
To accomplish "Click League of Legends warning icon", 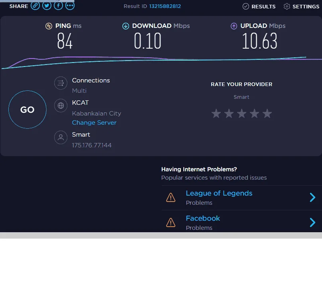I will [x=171, y=198].
